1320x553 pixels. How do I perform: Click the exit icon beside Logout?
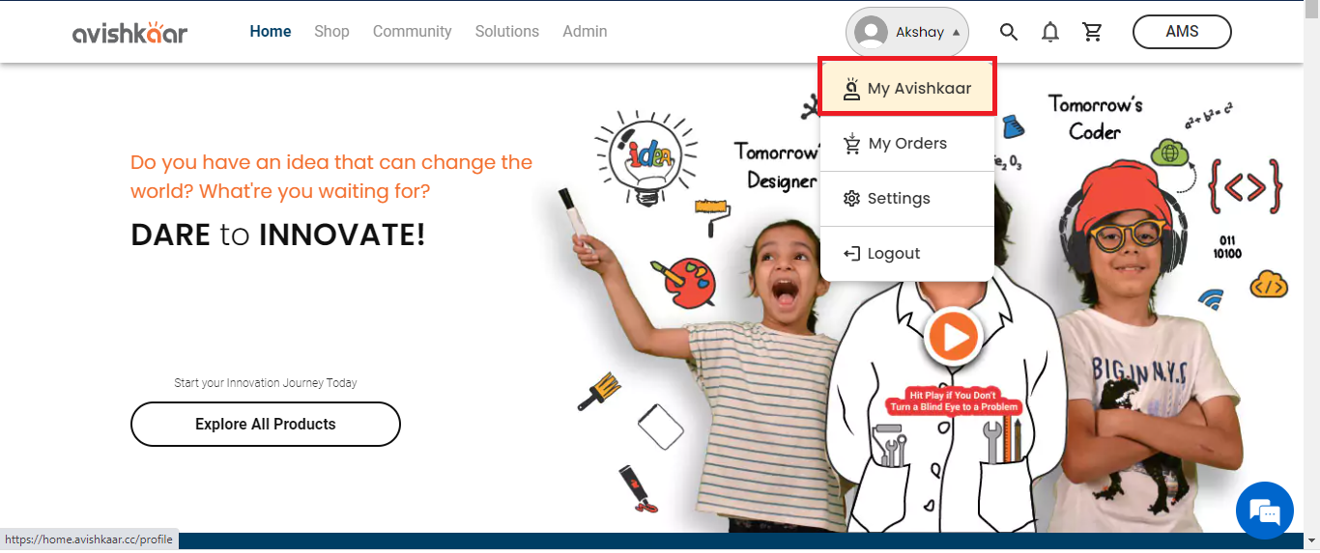click(x=851, y=254)
